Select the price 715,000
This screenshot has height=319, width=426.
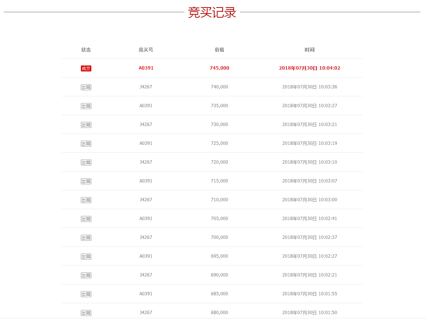pyautogui.click(x=219, y=181)
